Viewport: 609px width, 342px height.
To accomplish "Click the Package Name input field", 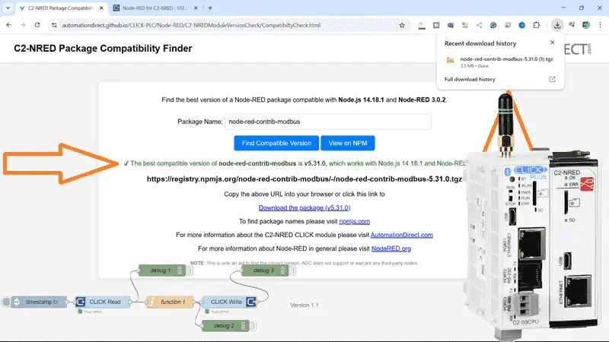I will pyautogui.click(x=328, y=122).
